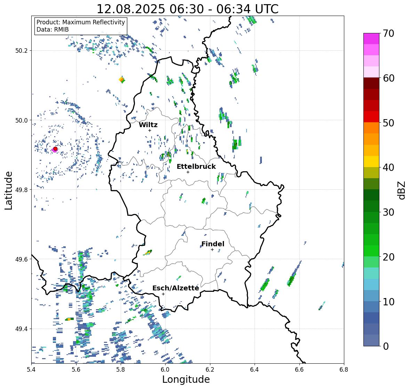Click the "Data: RMIB" legend line
The image size is (410, 388).
[53, 30]
